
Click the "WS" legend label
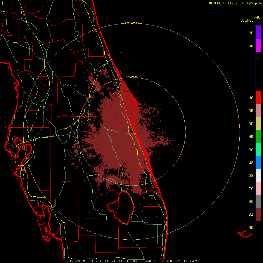pyautogui.click(x=251, y=163)
